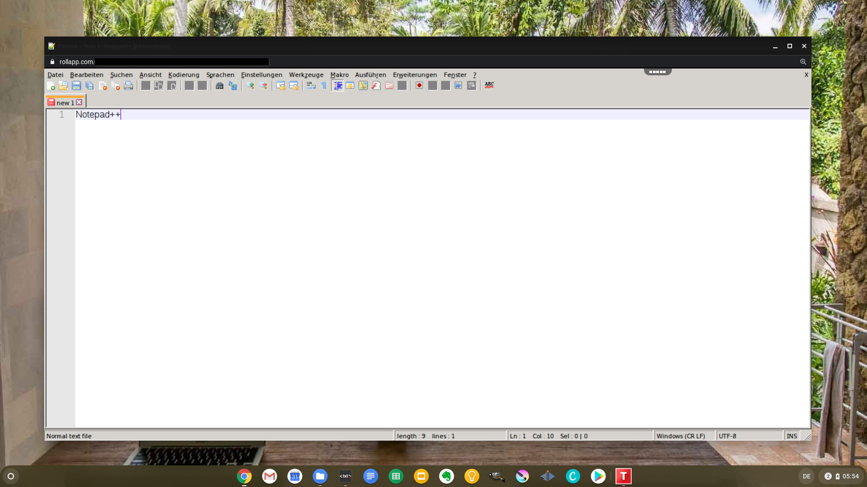Toggle the INS insert mode indicator
Image resolution: width=867 pixels, height=487 pixels.
click(x=792, y=436)
